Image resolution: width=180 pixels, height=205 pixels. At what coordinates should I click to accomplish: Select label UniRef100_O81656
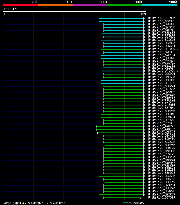tap(161, 120)
